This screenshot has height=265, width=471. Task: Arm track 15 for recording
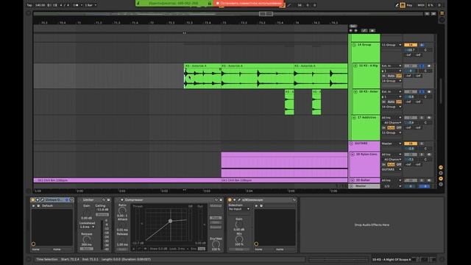point(429,66)
